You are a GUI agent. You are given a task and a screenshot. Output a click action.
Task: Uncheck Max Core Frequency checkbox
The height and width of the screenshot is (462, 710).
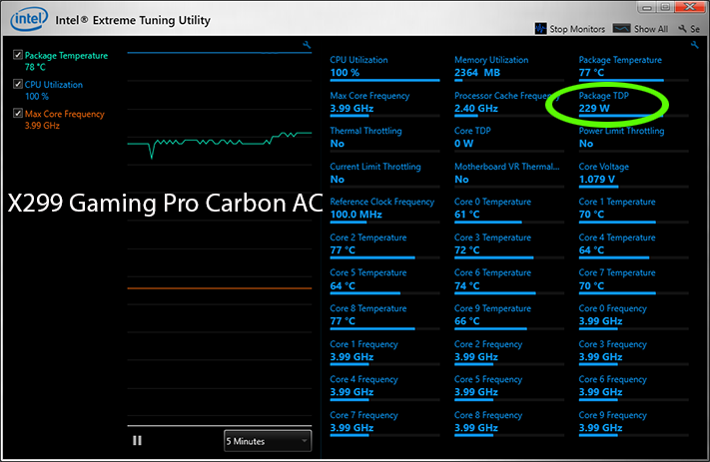tap(18, 113)
